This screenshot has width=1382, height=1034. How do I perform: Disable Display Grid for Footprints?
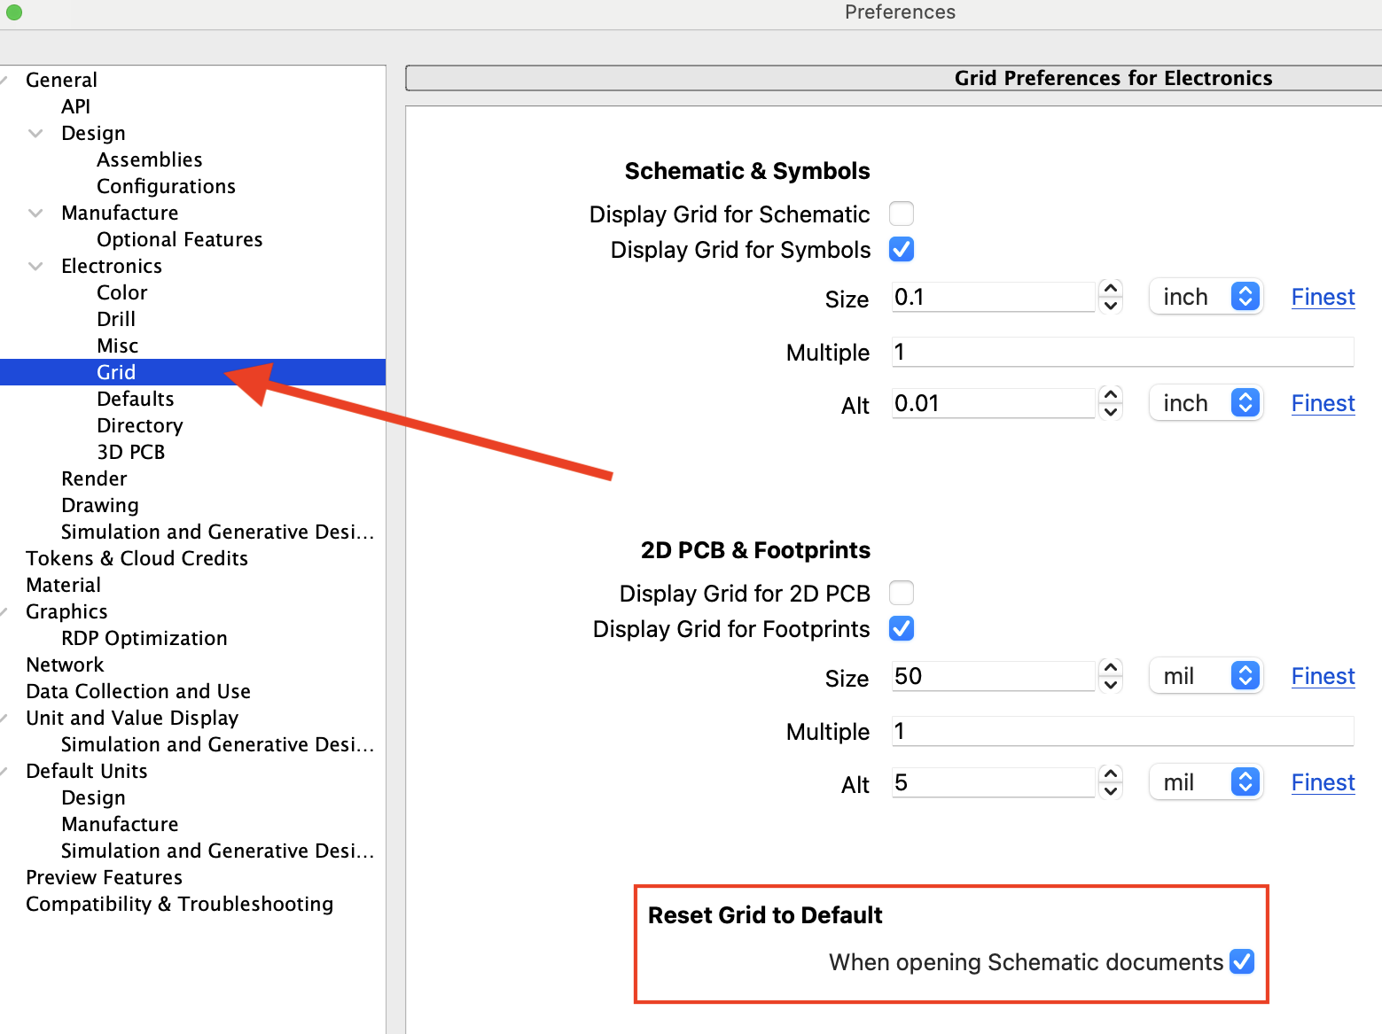(901, 628)
